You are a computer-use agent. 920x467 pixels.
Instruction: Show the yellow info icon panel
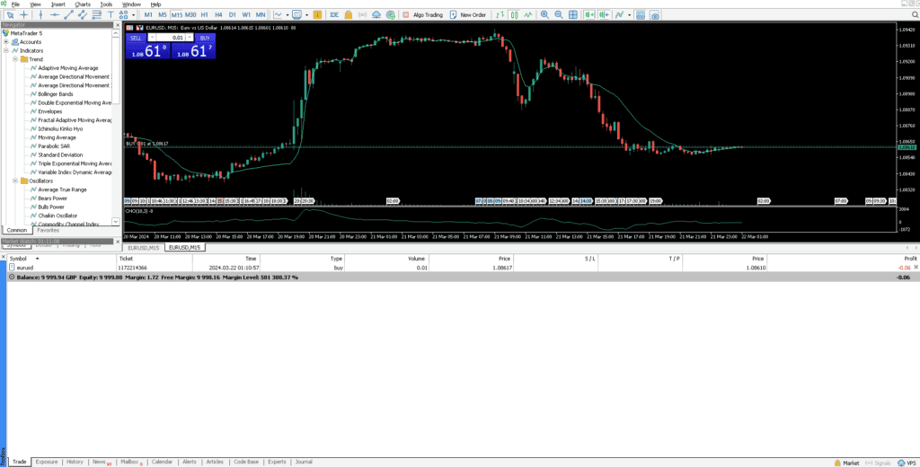(317, 14)
